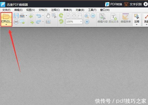This screenshot has height=105, width=148.
Task: Open the Window (窗口) menu
Action: 105,10
